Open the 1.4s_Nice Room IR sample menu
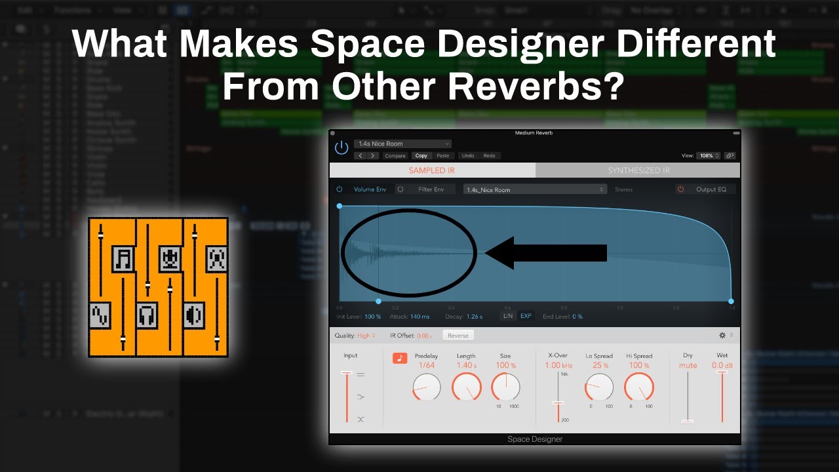This screenshot has width=839, height=472. point(536,189)
